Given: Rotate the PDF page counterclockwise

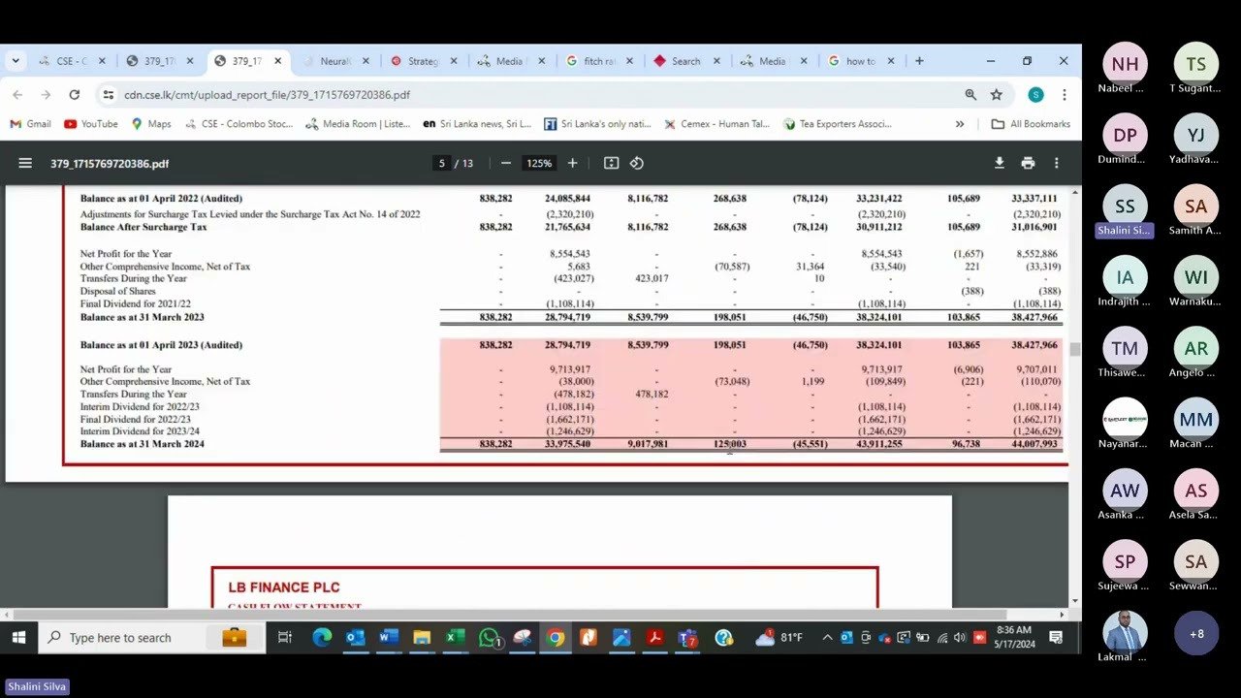Looking at the screenshot, I should click(x=637, y=163).
